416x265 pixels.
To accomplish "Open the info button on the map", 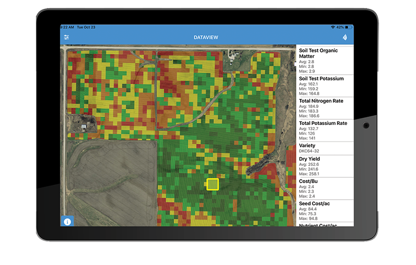I will (x=67, y=221).
